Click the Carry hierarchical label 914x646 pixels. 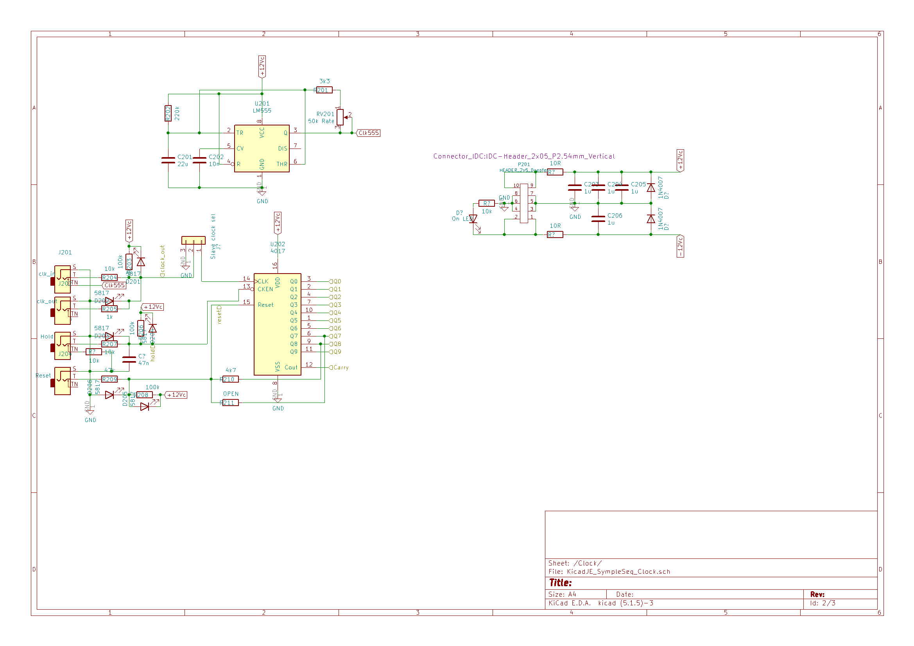[340, 367]
